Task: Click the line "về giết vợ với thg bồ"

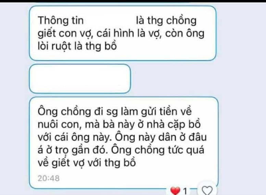Action: coord(87,163)
